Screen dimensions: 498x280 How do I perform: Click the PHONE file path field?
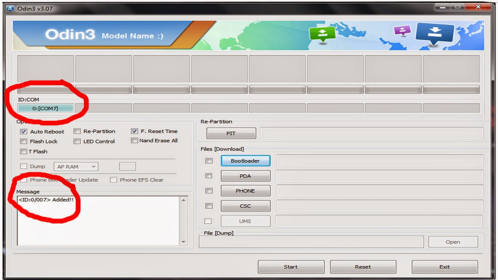380,191
